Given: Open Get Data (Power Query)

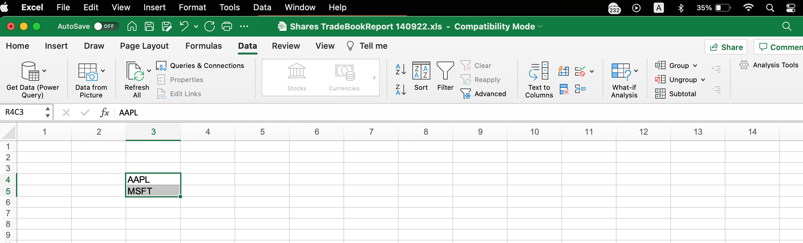Looking at the screenshot, I should click(32, 80).
